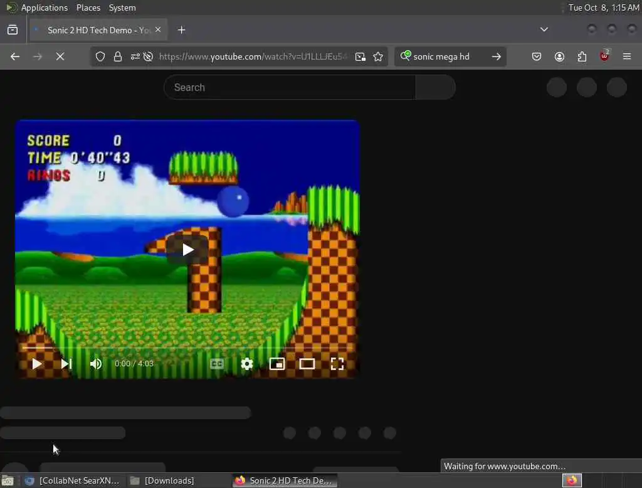Switch to CollabNet SearXNG taskbar window

point(72,480)
